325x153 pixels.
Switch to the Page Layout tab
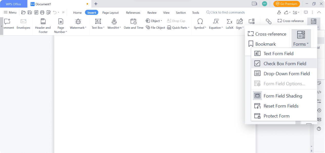110,13
